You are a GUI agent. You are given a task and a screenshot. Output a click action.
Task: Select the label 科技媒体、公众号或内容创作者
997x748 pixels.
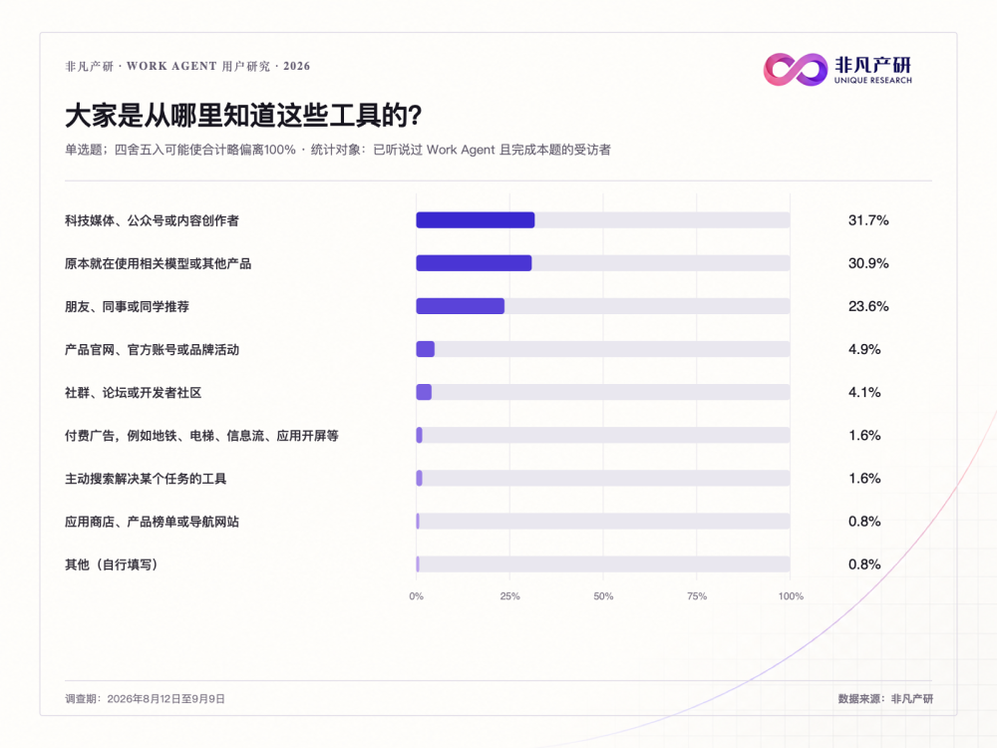pyautogui.click(x=152, y=220)
